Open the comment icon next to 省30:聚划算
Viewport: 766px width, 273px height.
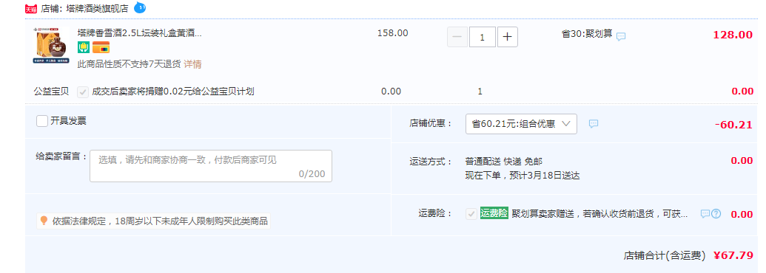621,36
